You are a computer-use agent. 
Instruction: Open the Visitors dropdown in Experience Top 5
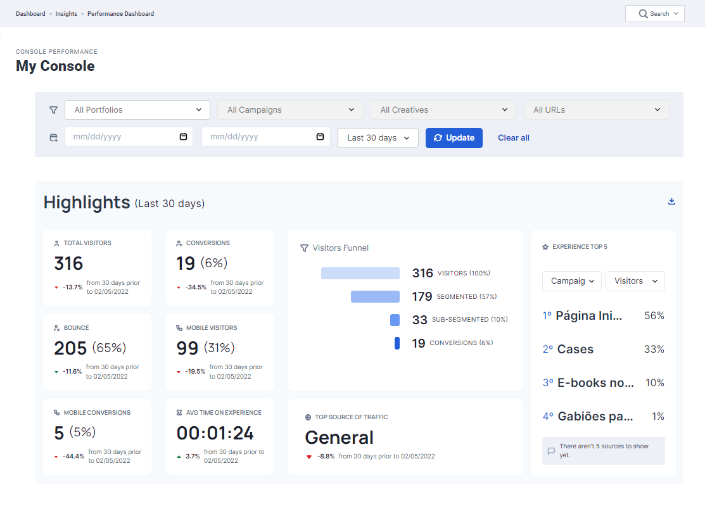click(635, 281)
